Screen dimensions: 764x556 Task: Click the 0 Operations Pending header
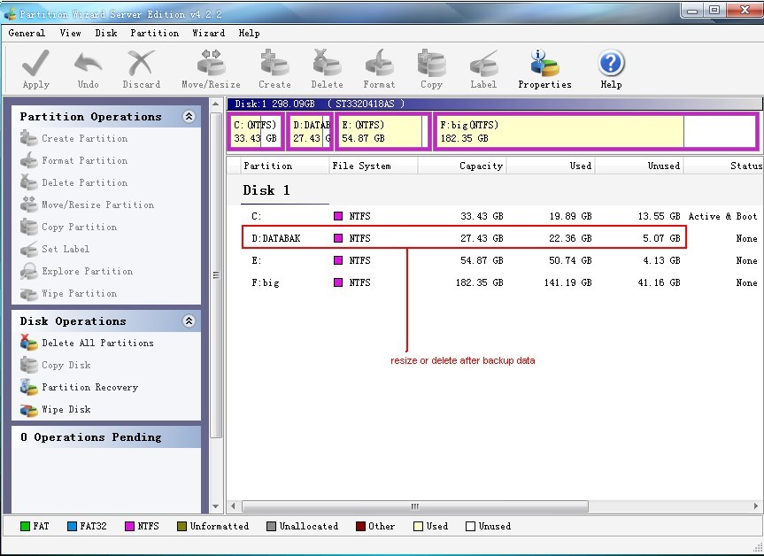(x=106, y=437)
